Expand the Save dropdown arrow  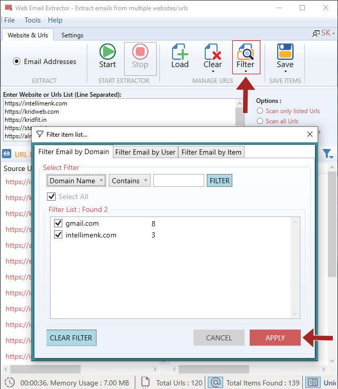285,72
